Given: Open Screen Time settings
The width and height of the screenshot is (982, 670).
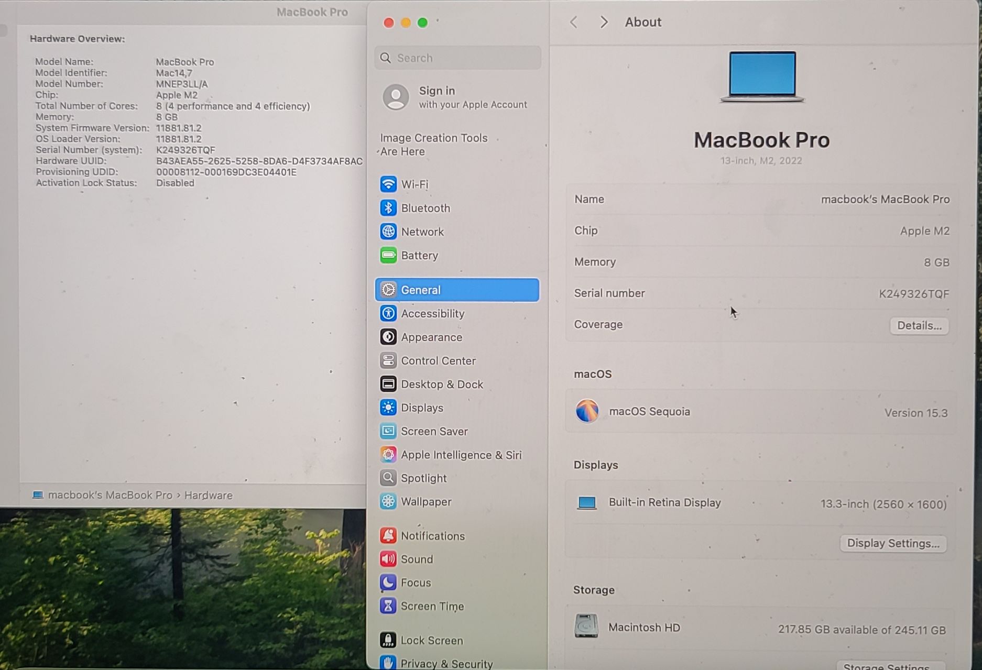Looking at the screenshot, I should (432, 606).
